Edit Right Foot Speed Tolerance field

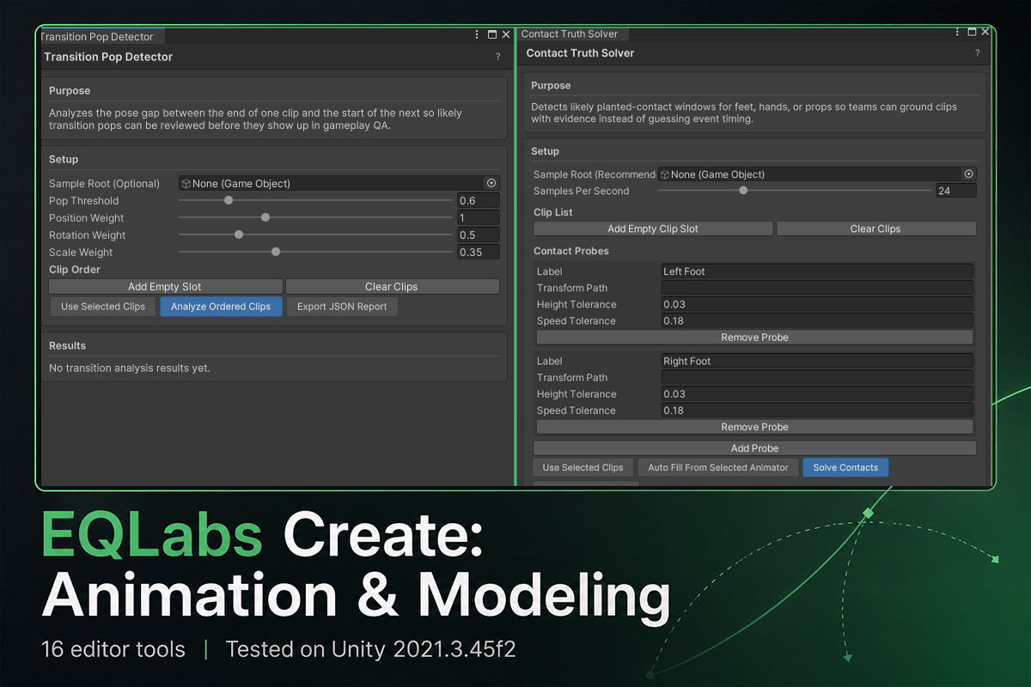coord(816,410)
